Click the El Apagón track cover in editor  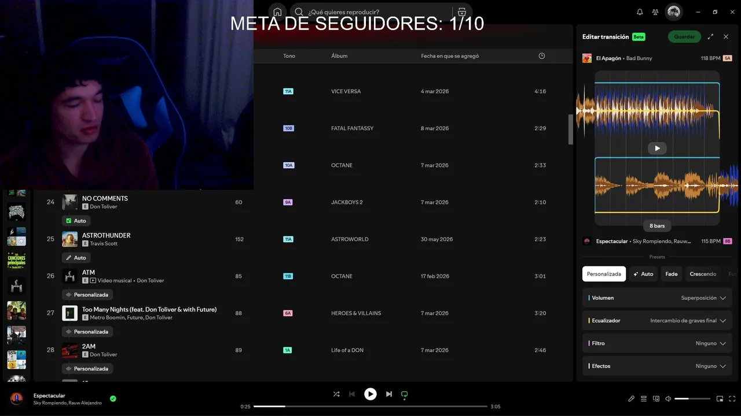[587, 58]
